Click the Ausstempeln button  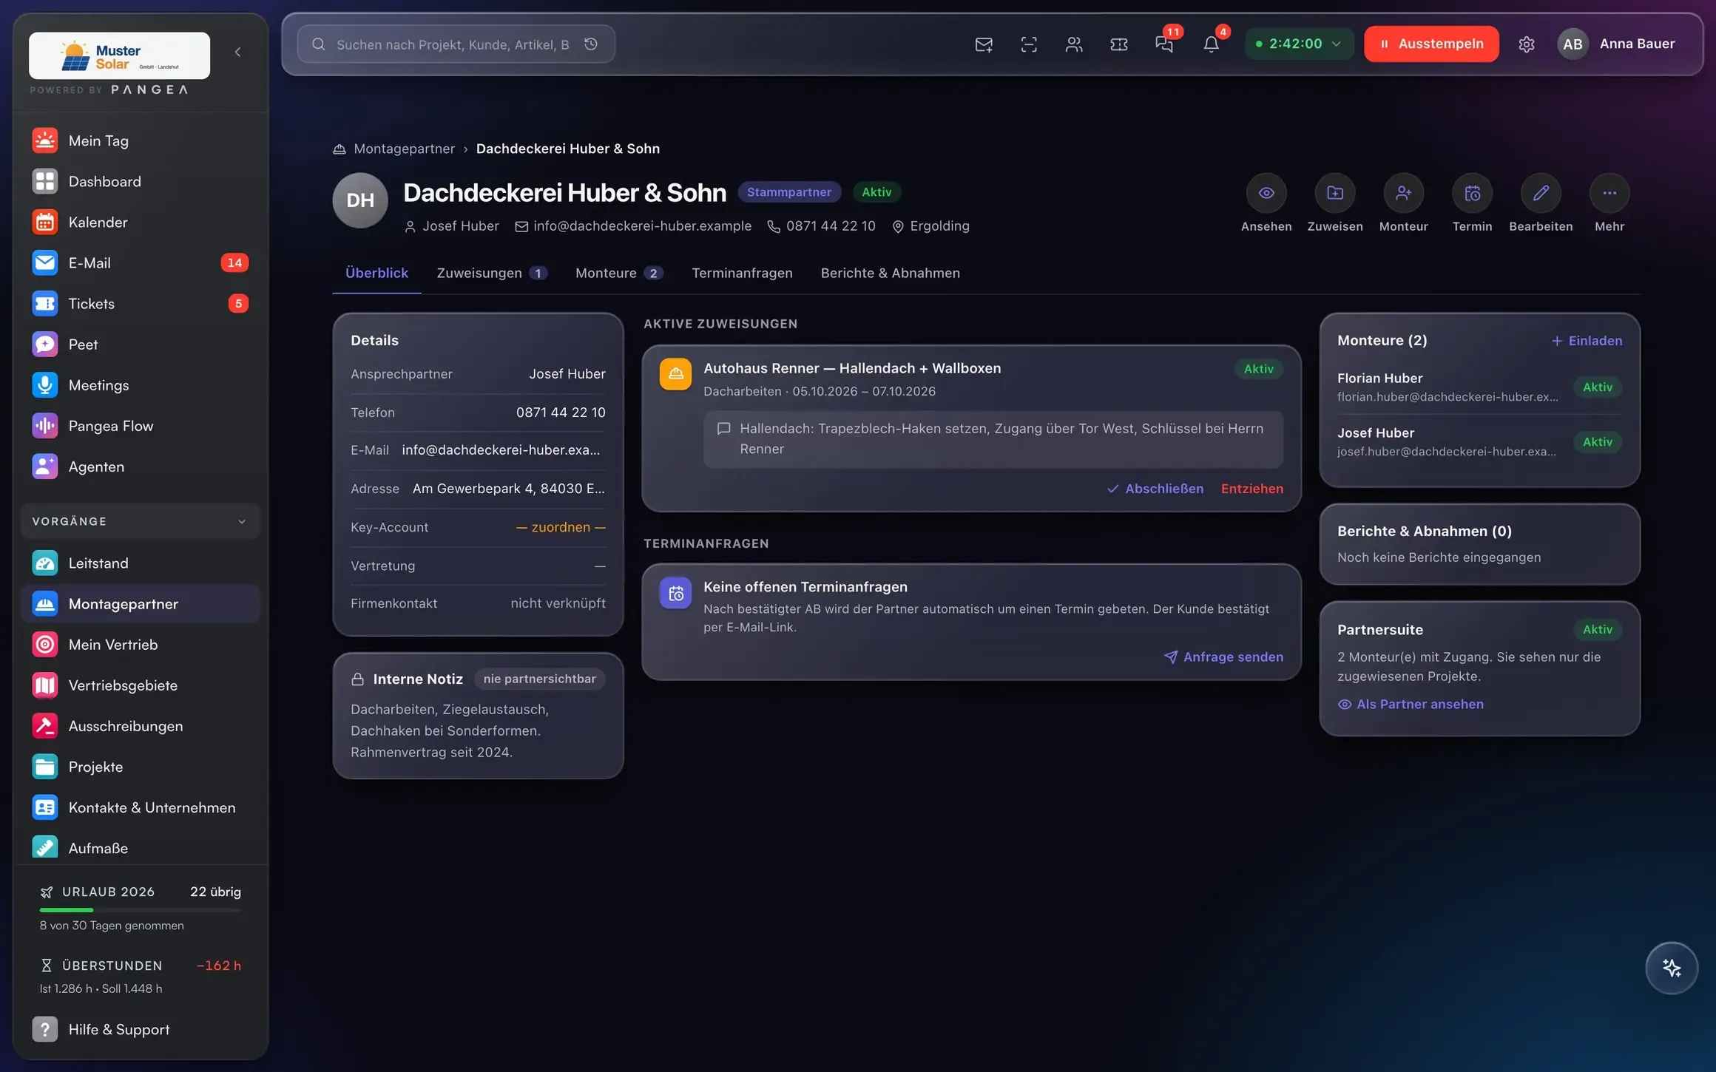click(x=1431, y=44)
